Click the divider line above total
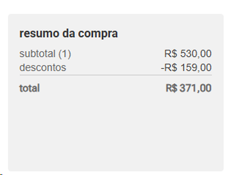This screenshot has height=175, width=228. (x=116, y=75)
